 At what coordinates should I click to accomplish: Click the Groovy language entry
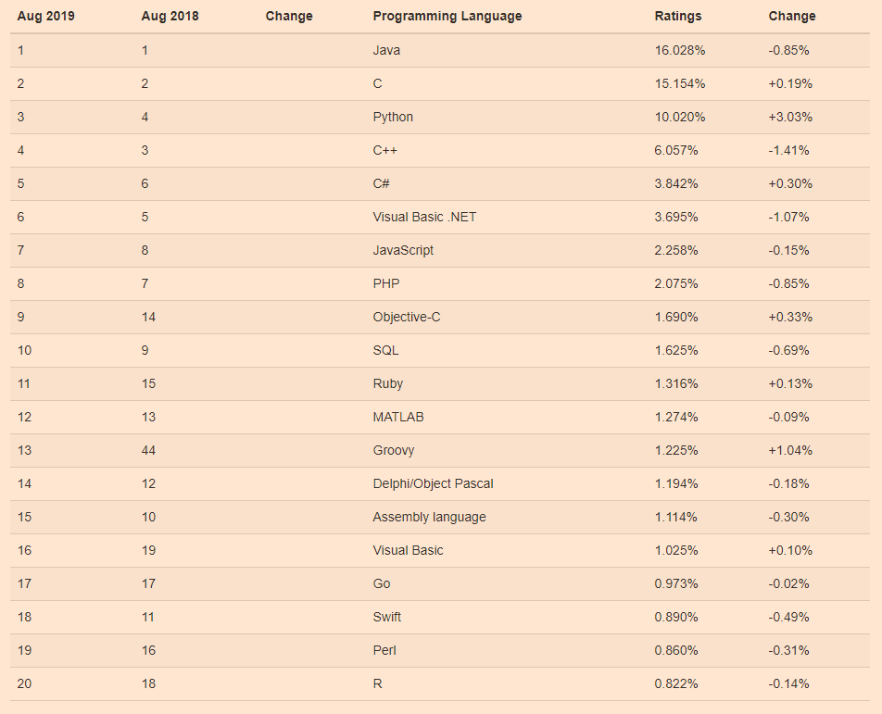pos(393,450)
